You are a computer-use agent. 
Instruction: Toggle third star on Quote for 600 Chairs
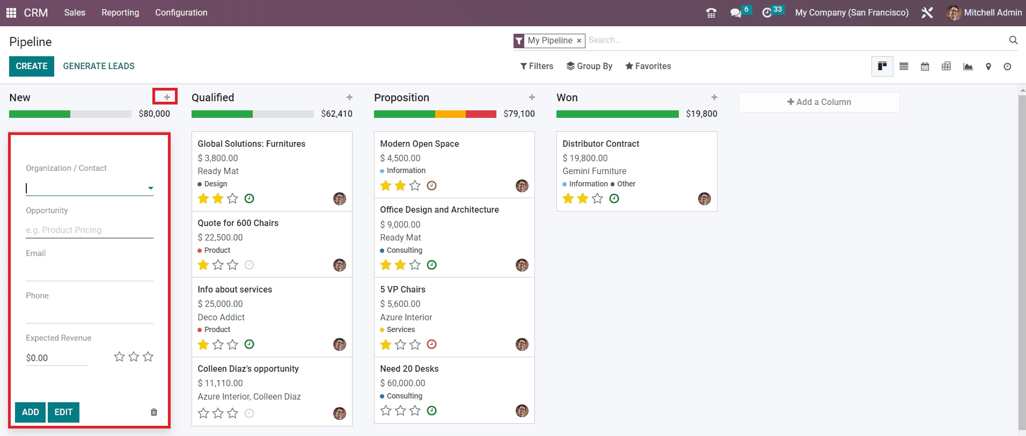point(232,265)
